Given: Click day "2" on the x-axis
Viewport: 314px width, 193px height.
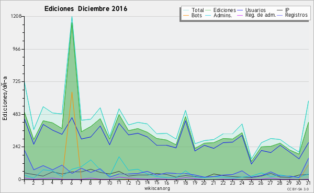Looking at the screenshot, I should pyautogui.click(x=33, y=183).
